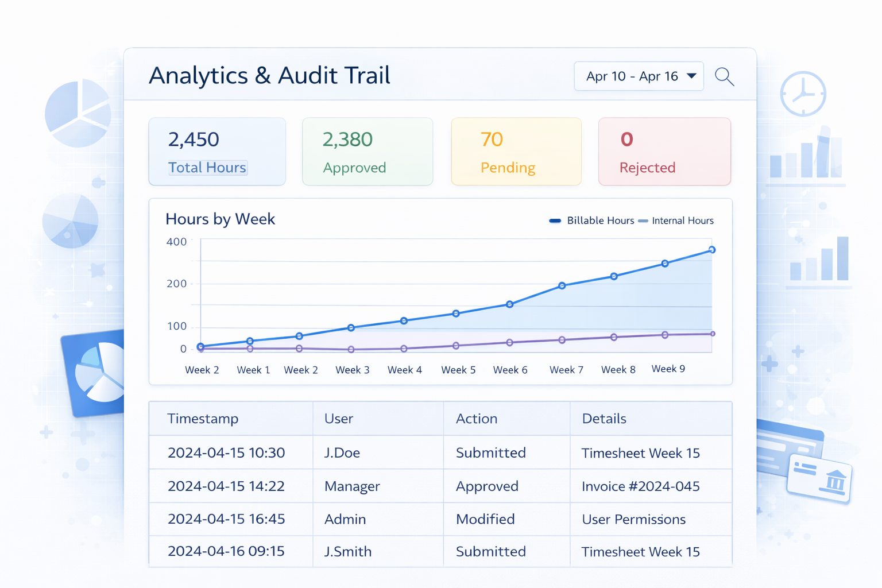Viewport: 882px width, 588px height.
Task: Switch to the Analytics & Audit Trail view
Action: click(x=270, y=75)
